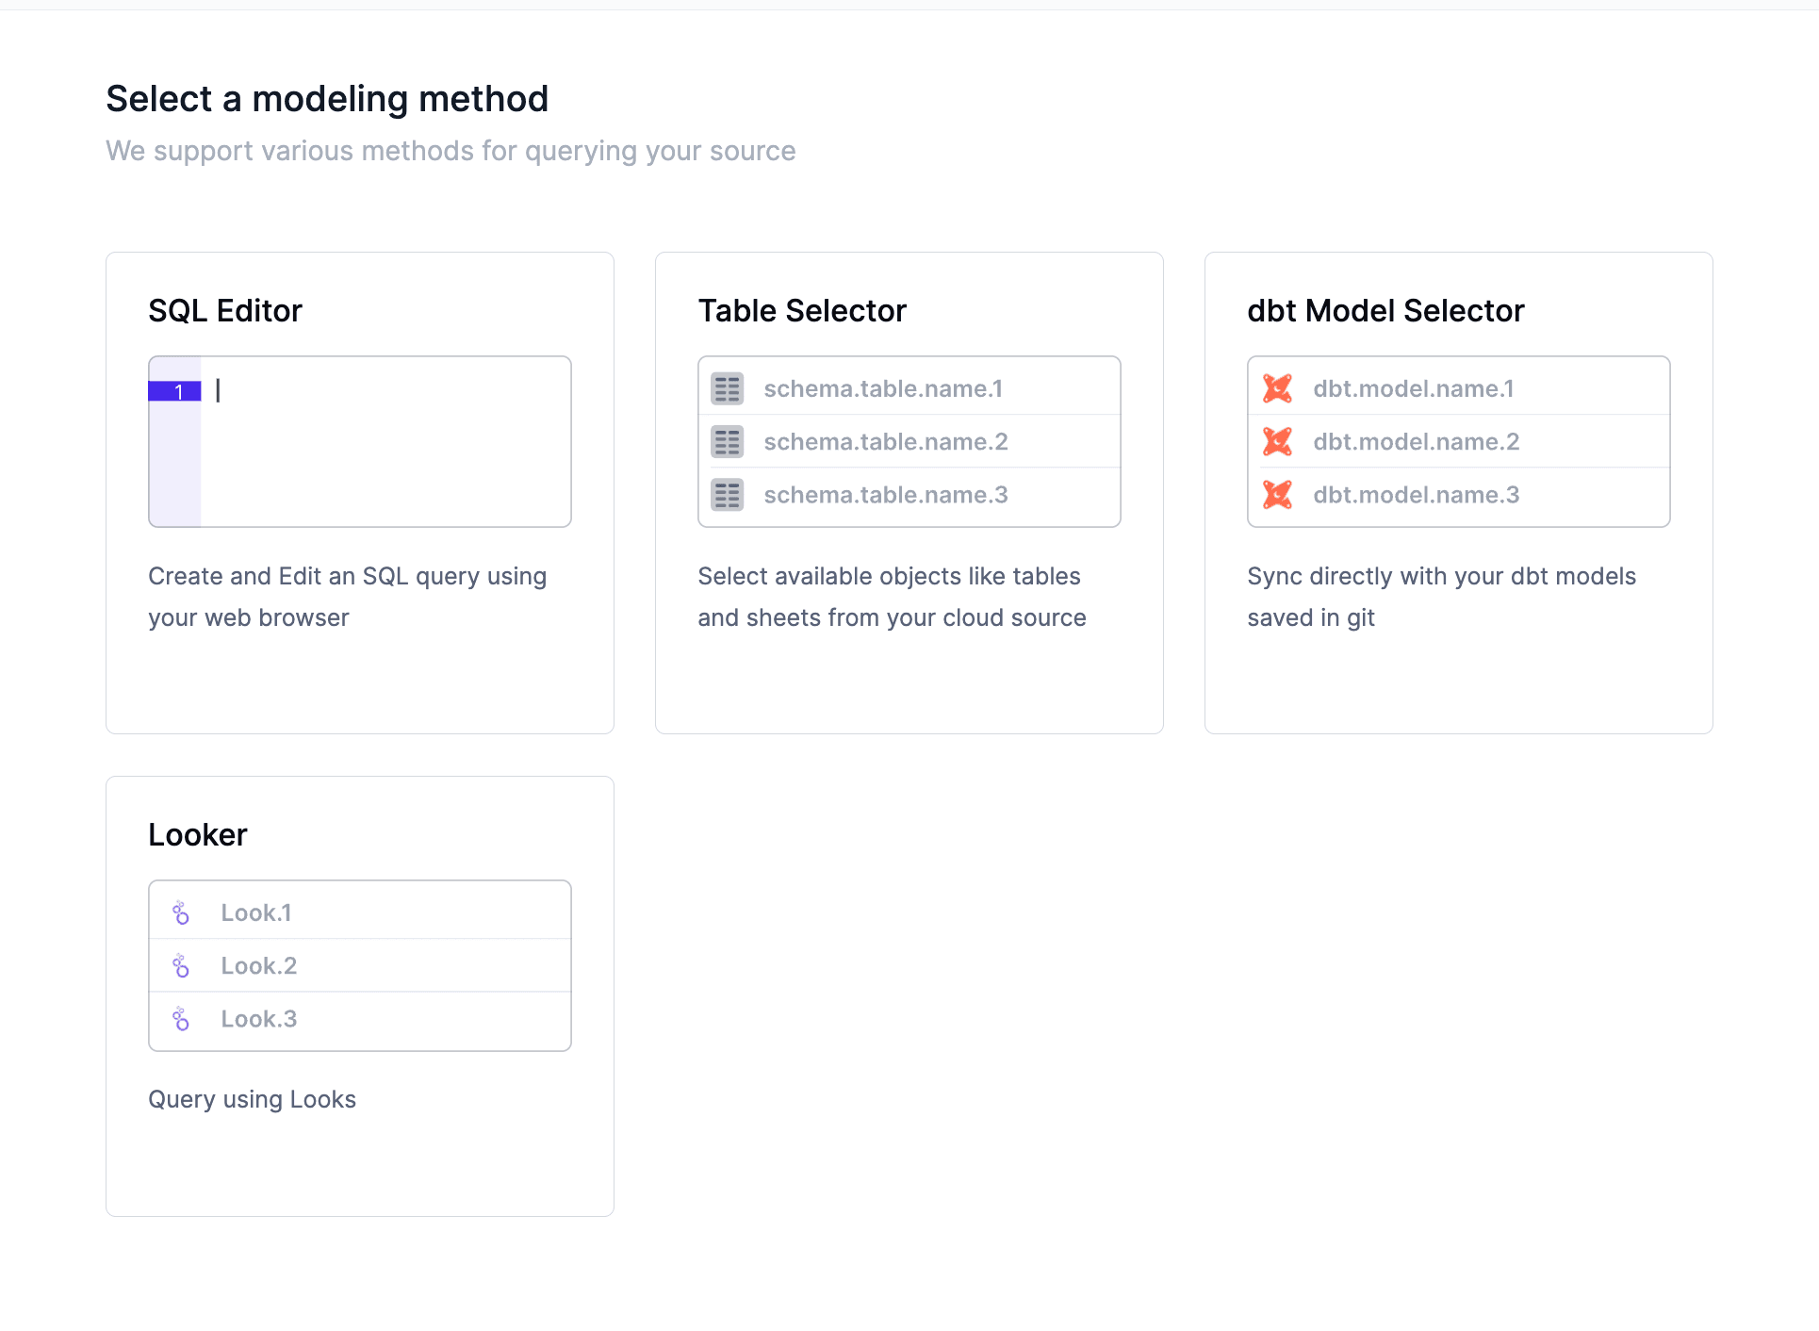Click Looker icon beside Look.2
Screen dimensions: 1819x1331
tap(181, 966)
